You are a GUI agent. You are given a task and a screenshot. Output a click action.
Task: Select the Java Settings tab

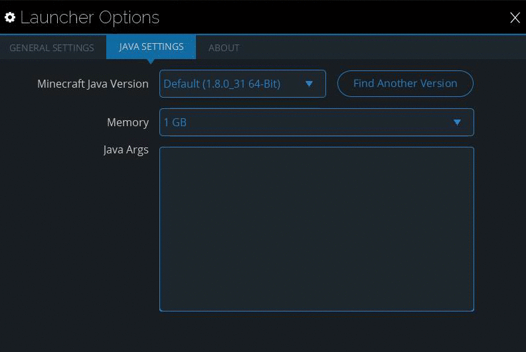pyautogui.click(x=151, y=46)
